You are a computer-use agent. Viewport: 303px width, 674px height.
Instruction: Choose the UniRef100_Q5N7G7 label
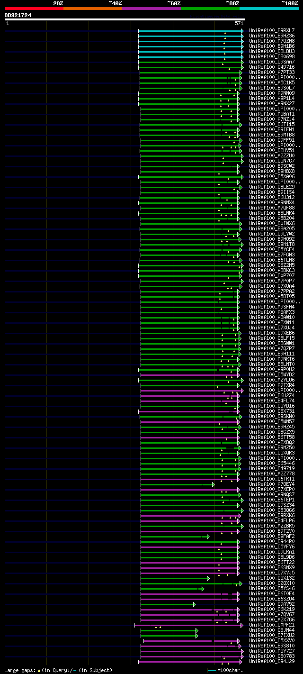(x=272, y=161)
